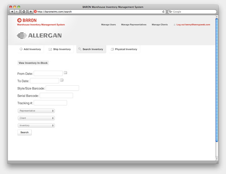Click the BARON logo in header
Viewport: 226px width, 174px height.
(x=27, y=20)
